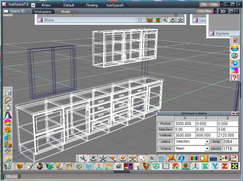The height and width of the screenshot is (181, 243).
Task: Click the red house icon in bottom toolbar
Action: 176,166
